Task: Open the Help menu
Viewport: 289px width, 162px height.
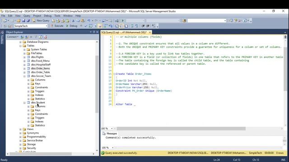Action: (x=78, y=16)
